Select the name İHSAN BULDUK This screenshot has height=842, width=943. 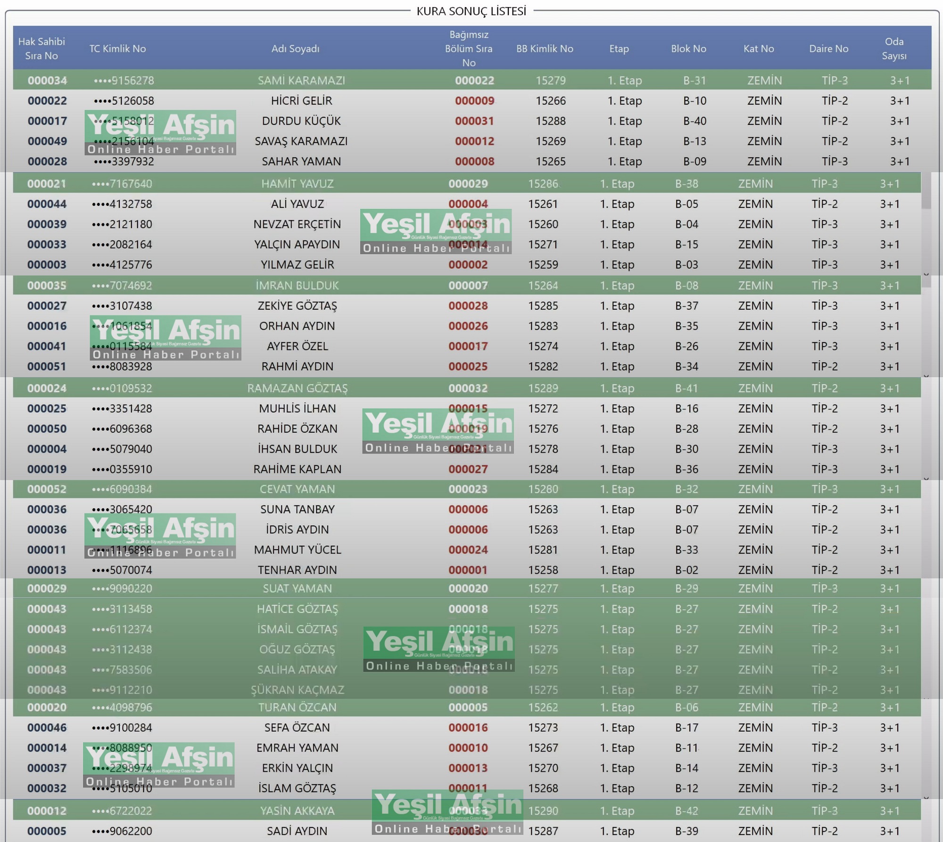tap(297, 449)
